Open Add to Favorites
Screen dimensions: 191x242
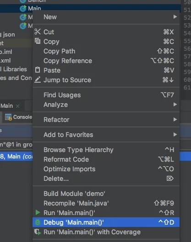106,135
